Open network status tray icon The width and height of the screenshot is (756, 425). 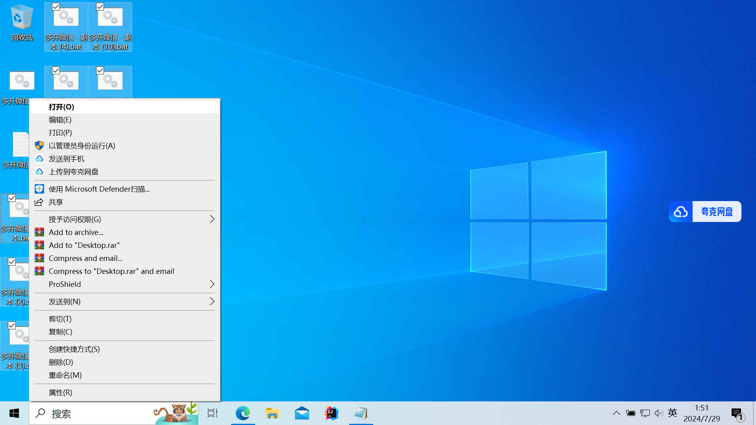click(645, 413)
